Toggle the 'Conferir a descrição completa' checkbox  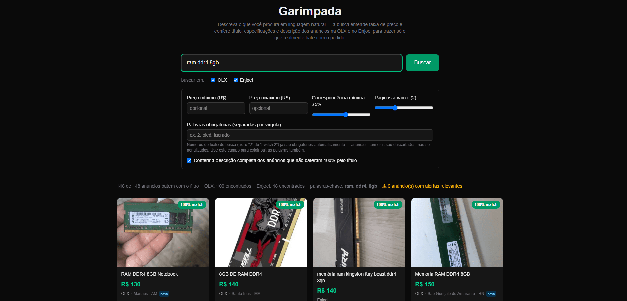point(189,160)
